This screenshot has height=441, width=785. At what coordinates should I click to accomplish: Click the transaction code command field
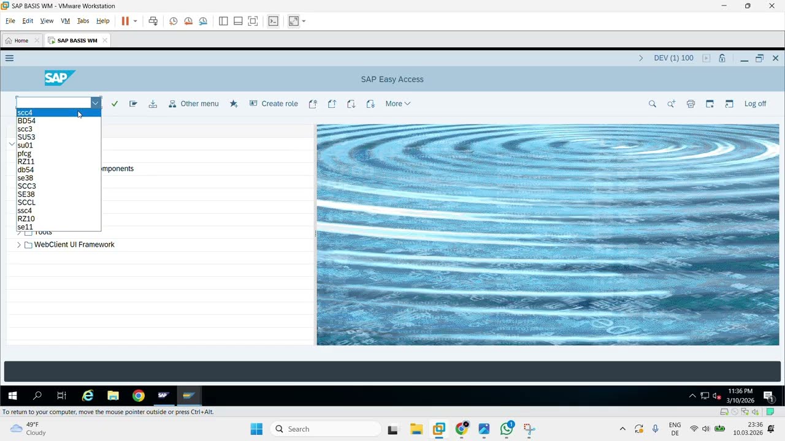(x=53, y=103)
